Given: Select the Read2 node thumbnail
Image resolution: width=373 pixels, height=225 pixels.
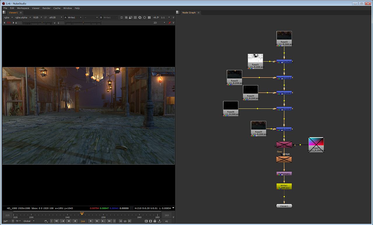Looking at the screenshot, I should click(x=284, y=35).
